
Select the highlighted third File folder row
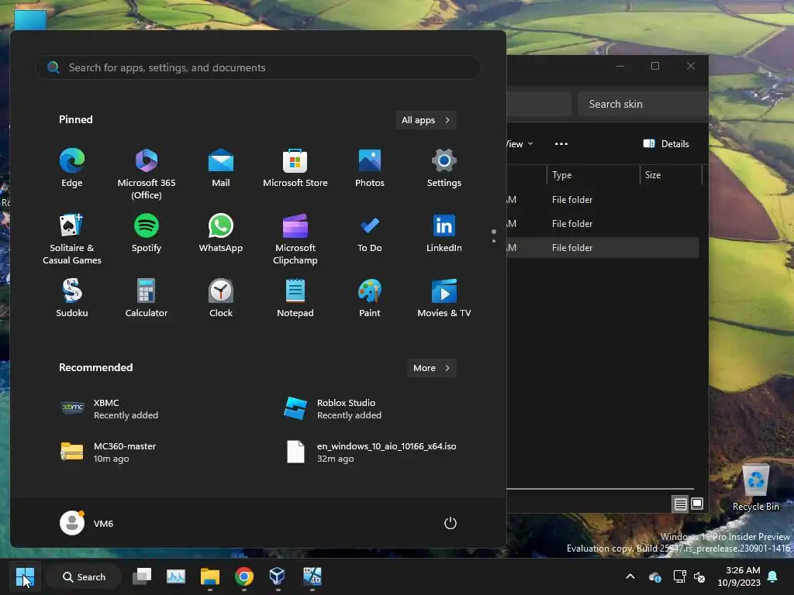click(602, 247)
